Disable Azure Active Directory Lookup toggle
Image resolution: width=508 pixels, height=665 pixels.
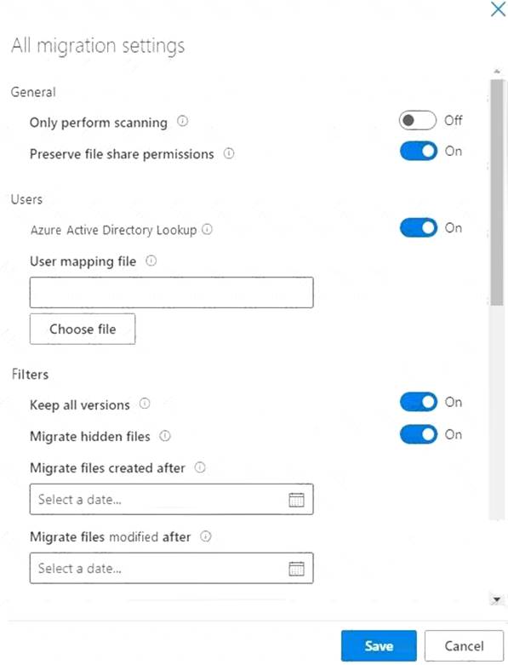click(418, 227)
